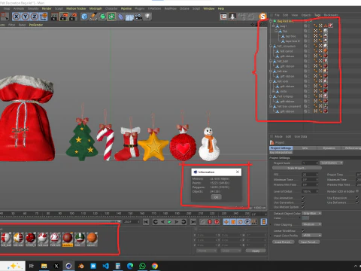Open Input Color Profile dropdown
This screenshot has height=271, width=361.
pos(311,236)
